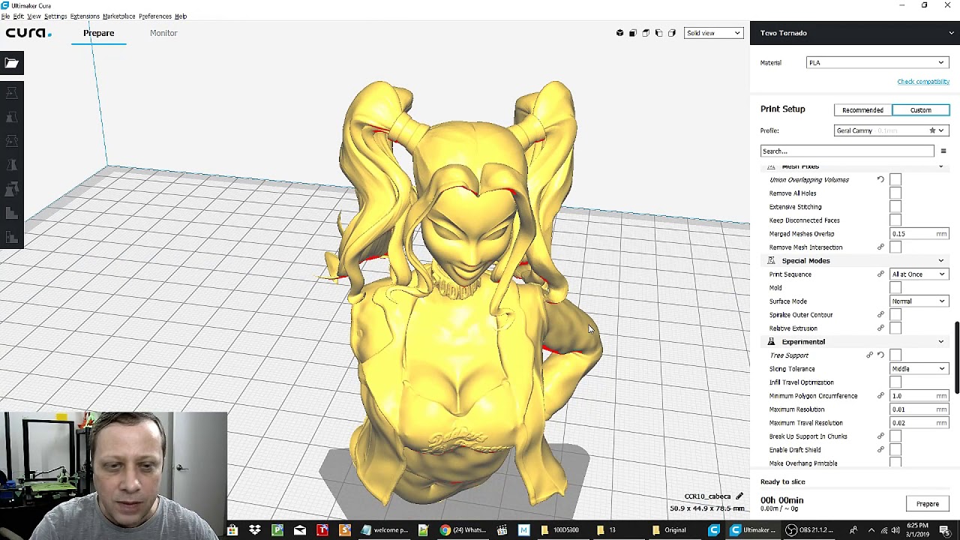Select Custom print setup button

coord(921,110)
